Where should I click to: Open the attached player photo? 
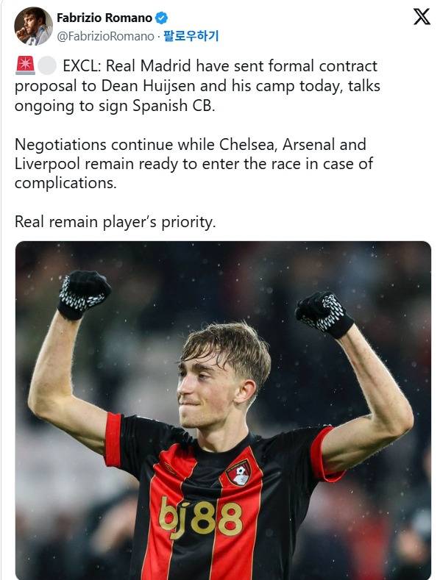click(x=223, y=410)
